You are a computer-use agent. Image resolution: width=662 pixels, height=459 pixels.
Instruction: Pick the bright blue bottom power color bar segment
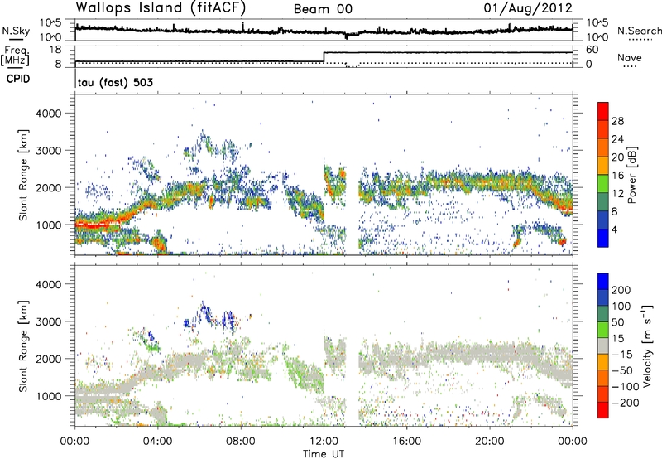(x=603, y=238)
